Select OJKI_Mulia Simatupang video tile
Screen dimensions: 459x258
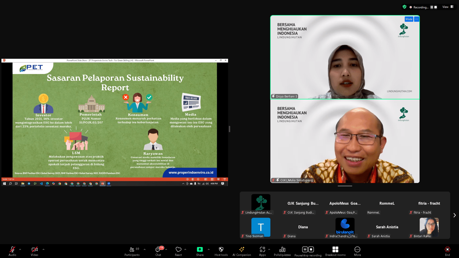tap(345, 141)
